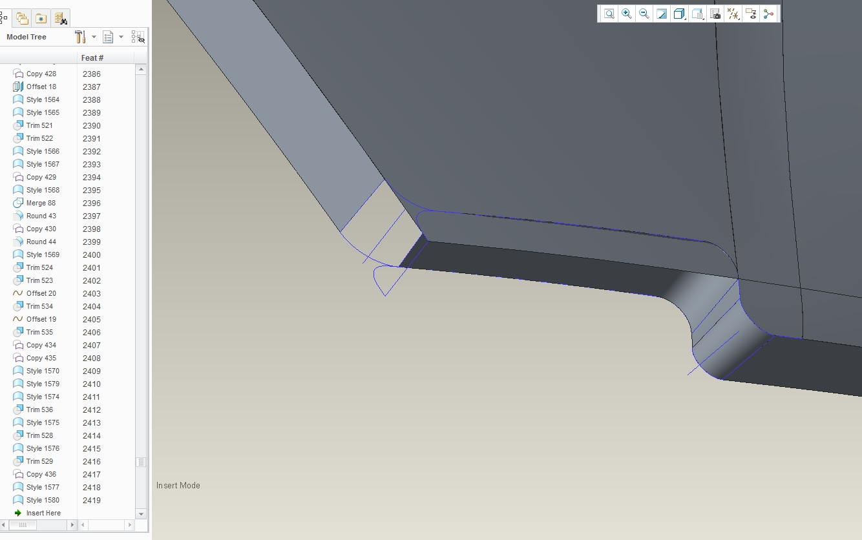
Task: Click the Trim 522 feature icon
Action: (18, 138)
